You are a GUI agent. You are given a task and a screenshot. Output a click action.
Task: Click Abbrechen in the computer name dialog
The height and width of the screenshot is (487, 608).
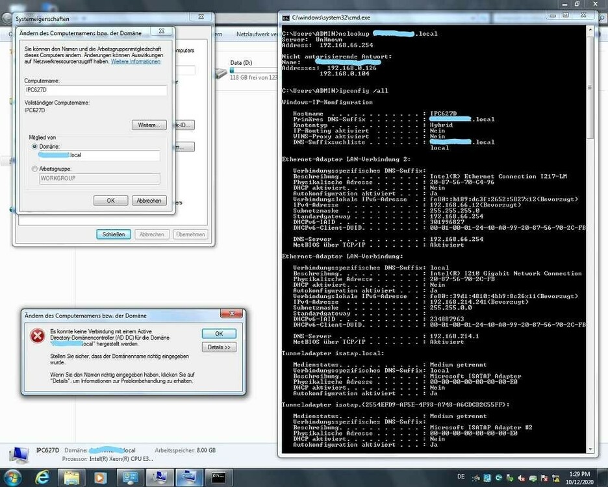pyautogui.click(x=149, y=201)
